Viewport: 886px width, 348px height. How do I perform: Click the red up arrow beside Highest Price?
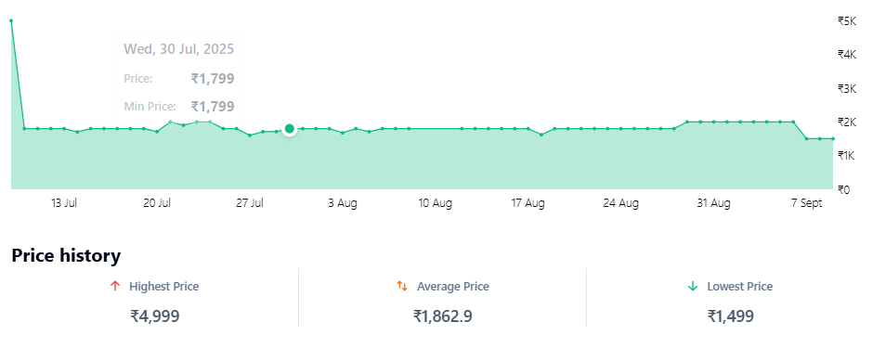click(115, 287)
